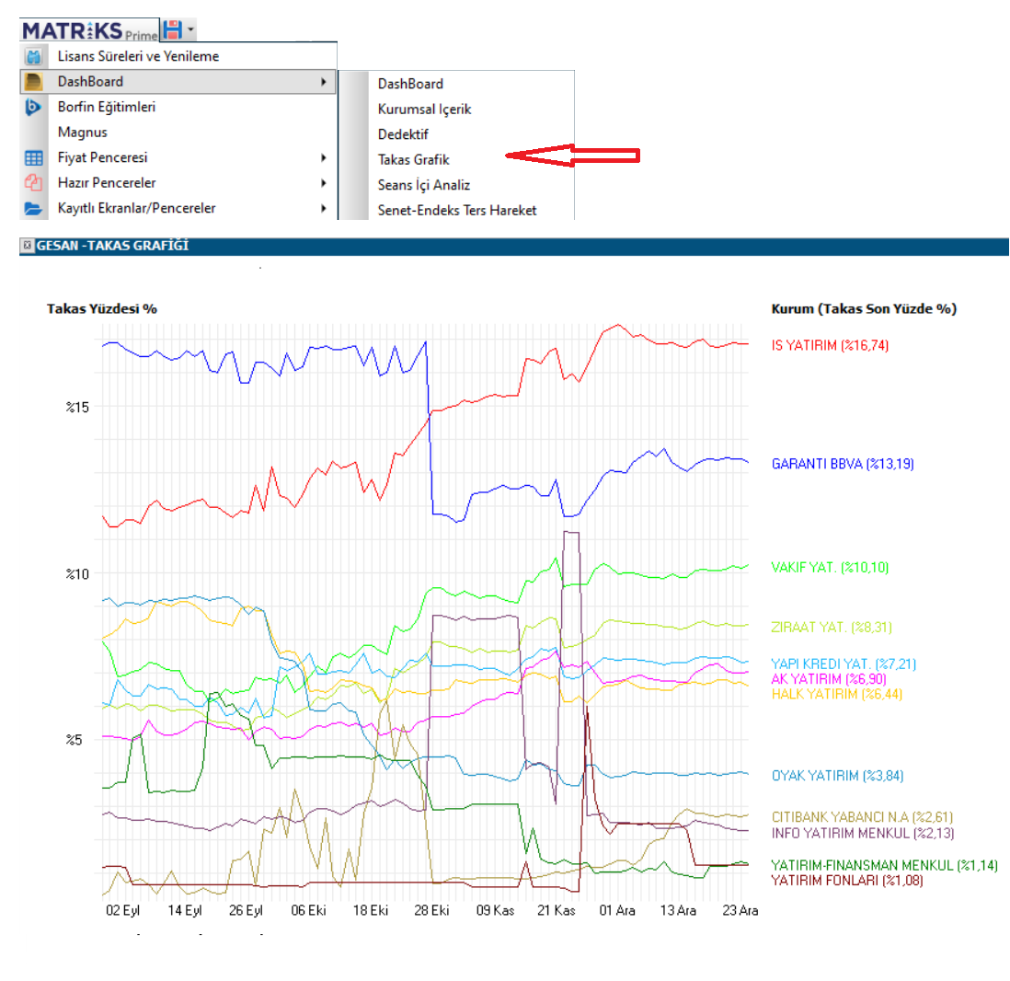The height and width of the screenshot is (981, 1010).
Task: Click the OYAK YATIRIM (%3,84) legend entry
Action: tap(837, 776)
